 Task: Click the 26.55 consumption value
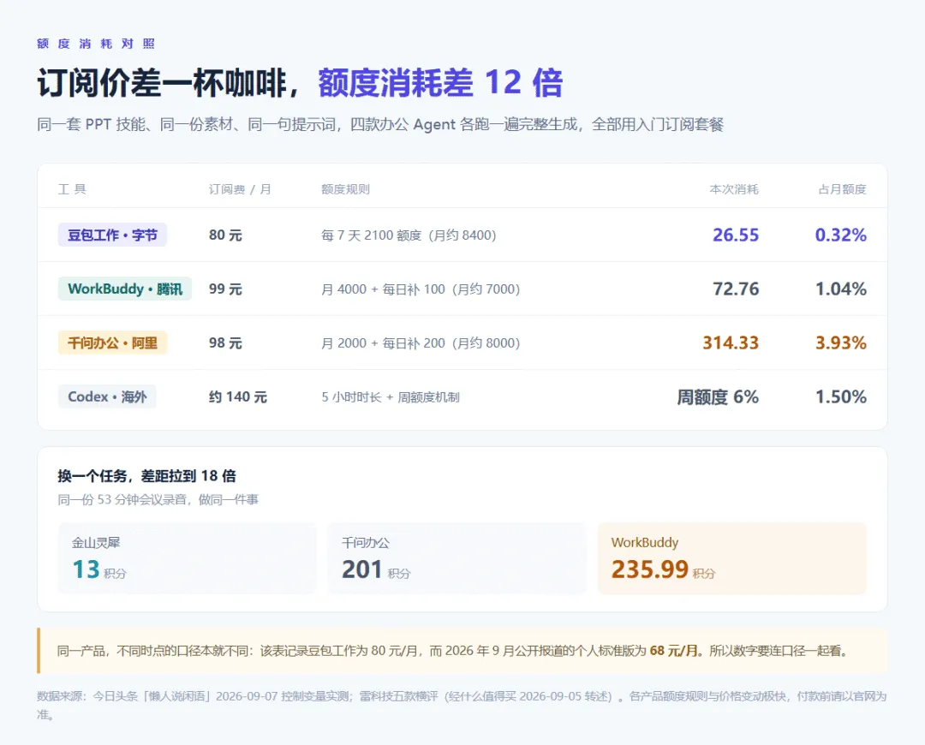click(736, 235)
